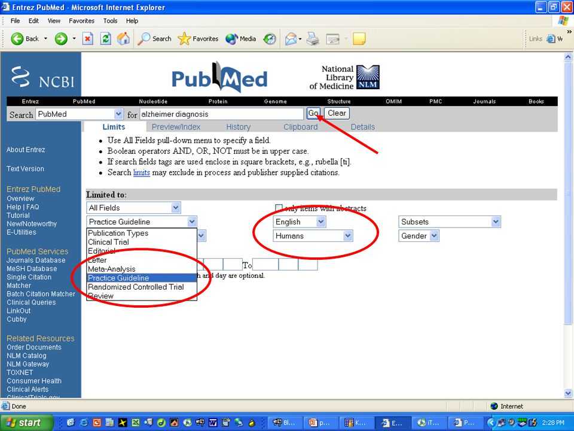
Task: Click the red PowerPoint quick launch icon
Action: [97, 423]
